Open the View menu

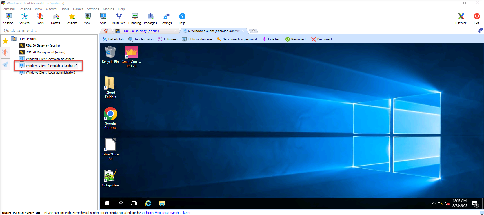pos(38,9)
